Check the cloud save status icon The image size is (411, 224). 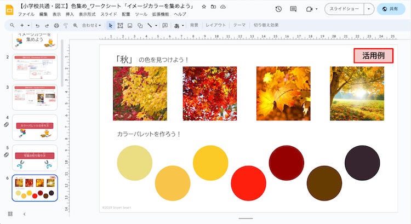223,7
